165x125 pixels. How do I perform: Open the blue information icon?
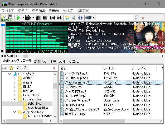pos(80,18)
